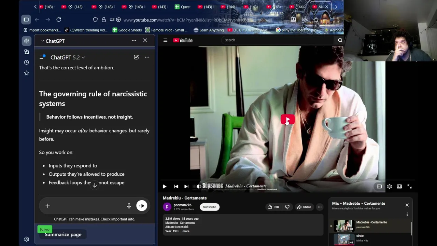This screenshot has width=437, height=246.
Task: Close the ChatGPT sidebar panel
Action: tap(145, 40)
